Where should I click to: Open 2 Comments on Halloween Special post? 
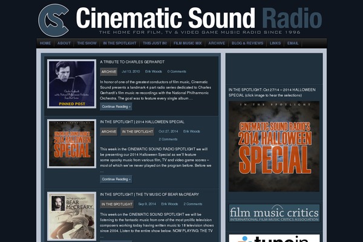pyautogui.click(x=168, y=139)
